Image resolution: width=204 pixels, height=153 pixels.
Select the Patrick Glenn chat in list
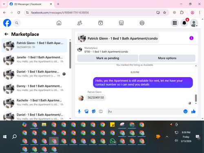pyautogui.click(x=34, y=45)
